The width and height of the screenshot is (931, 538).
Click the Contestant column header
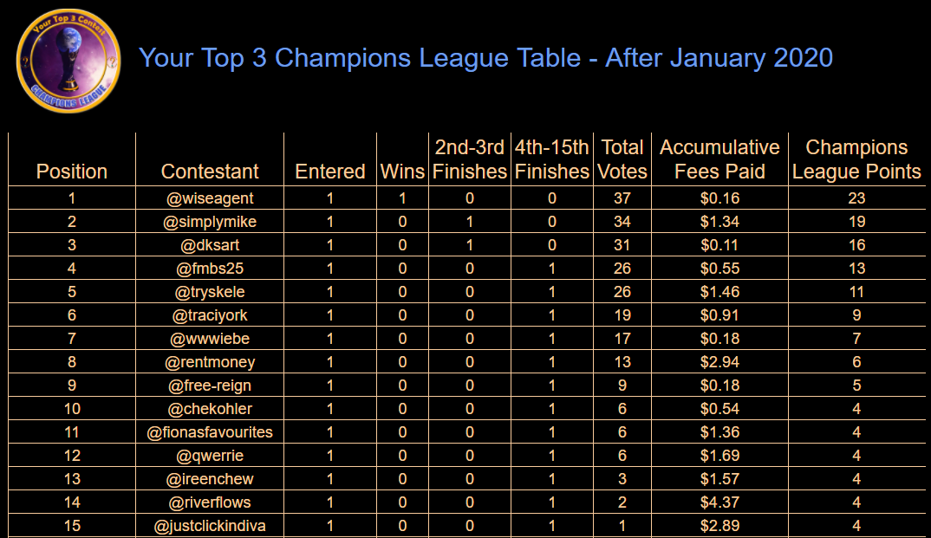[210, 172]
